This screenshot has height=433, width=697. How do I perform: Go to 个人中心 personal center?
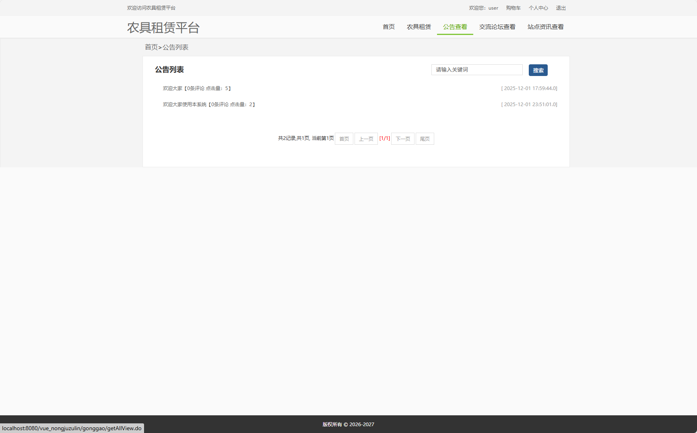pyautogui.click(x=538, y=8)
